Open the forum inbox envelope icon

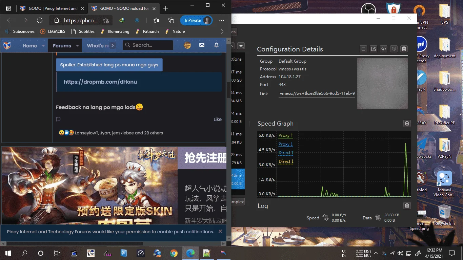tap(202, 45)
